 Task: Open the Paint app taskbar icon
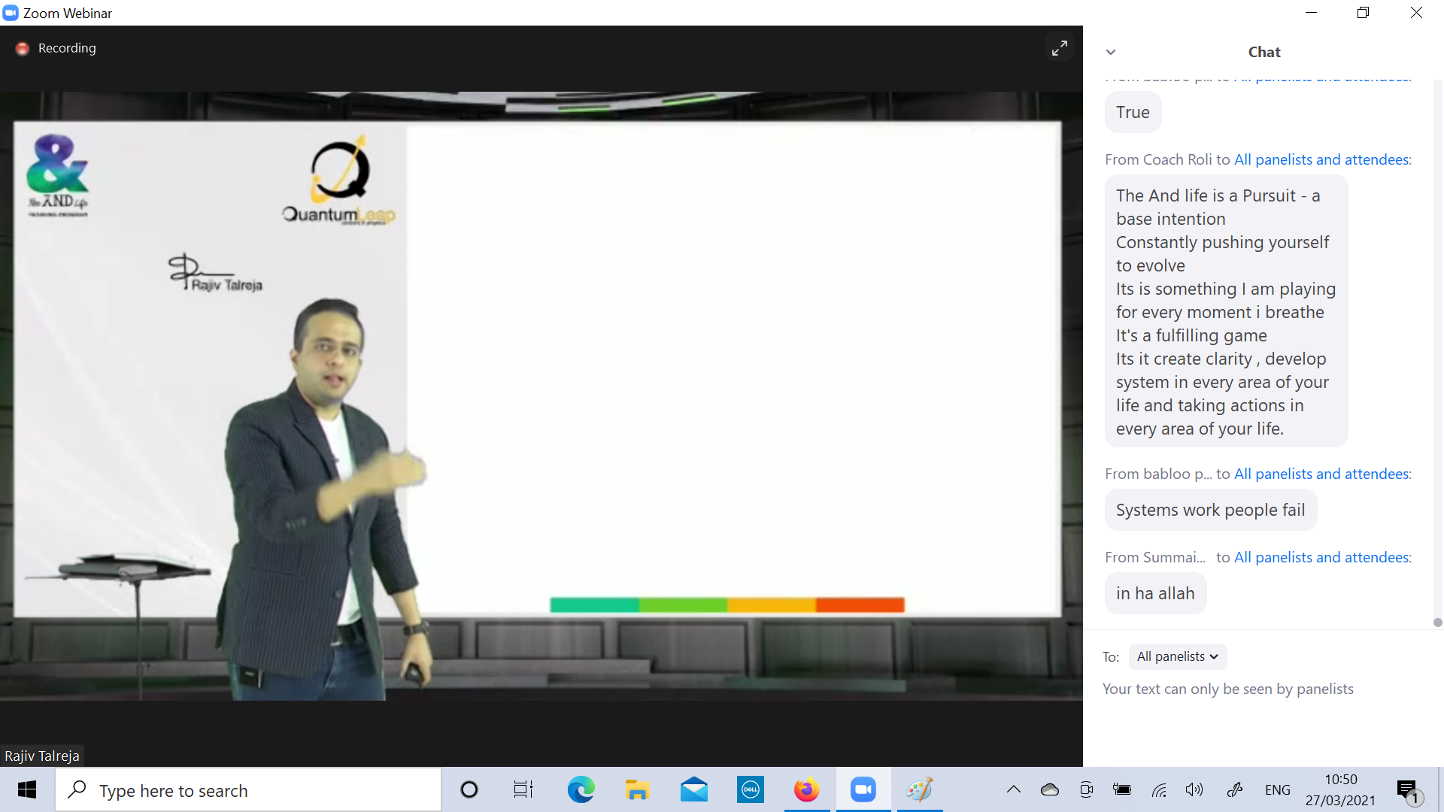tap(919, 789)
